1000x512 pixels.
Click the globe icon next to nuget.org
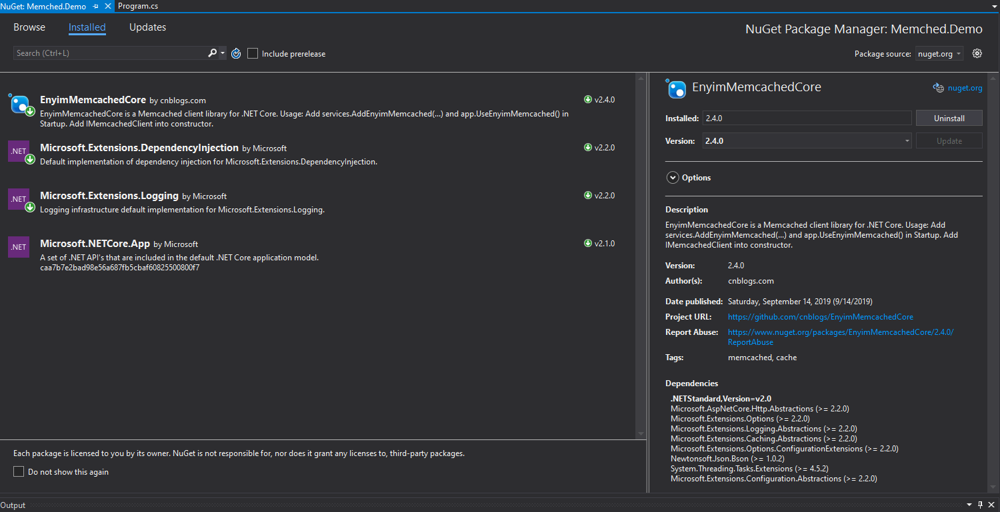coord(938,88)
